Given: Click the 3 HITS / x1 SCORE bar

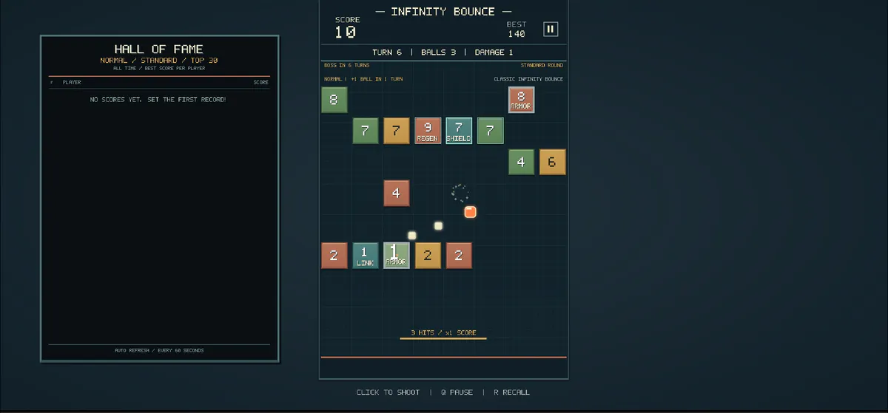Looking at the screenshot, I should [443, 333].
